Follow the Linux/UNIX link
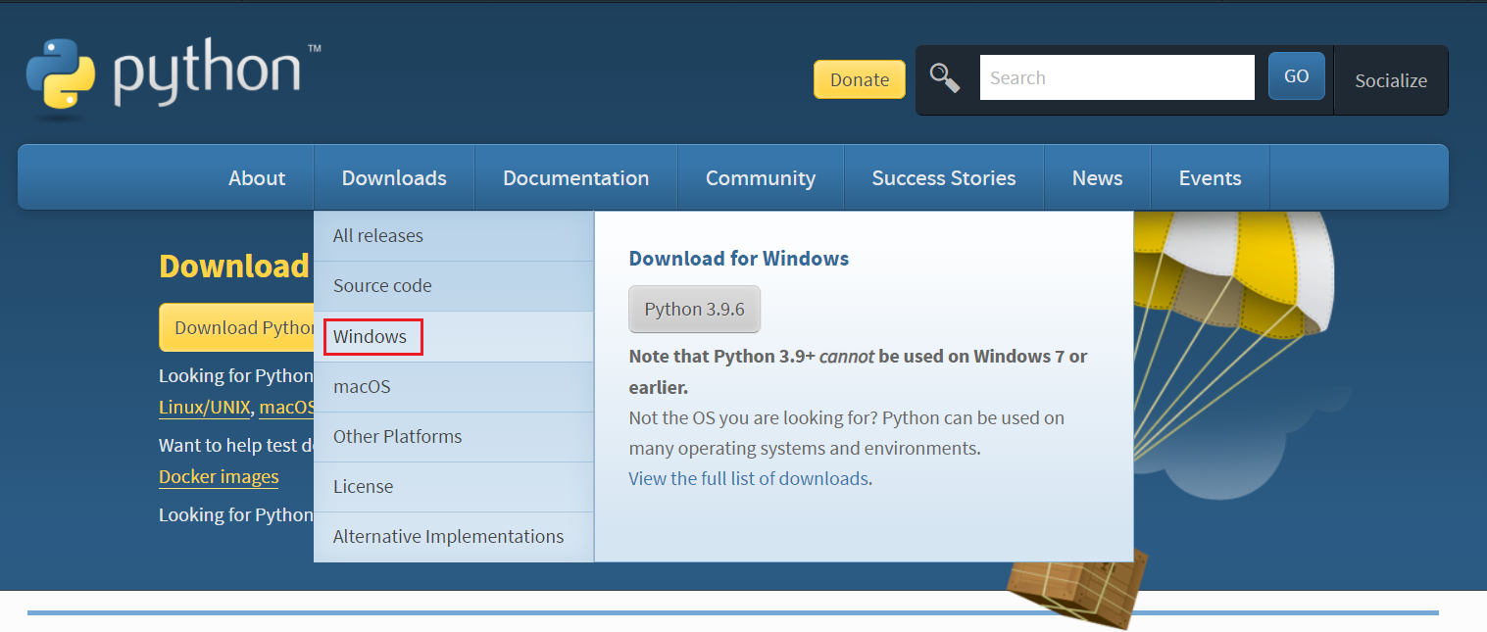1487x632 pixels. point(204,407)
